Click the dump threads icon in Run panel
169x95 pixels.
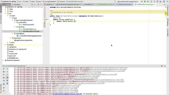click(x=4, y=78)
